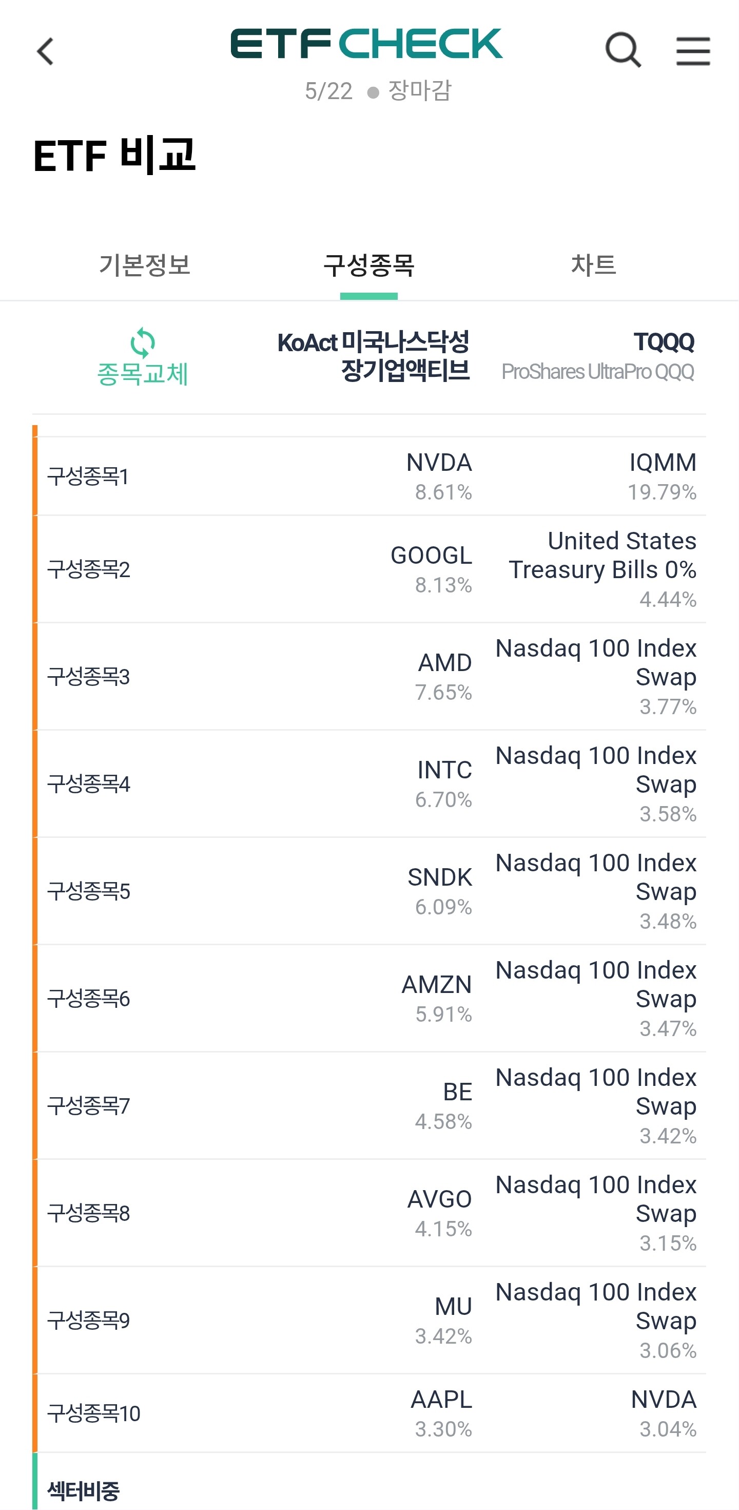Open the 차트 tab
739x1510 pixels.
pos(593,265)
